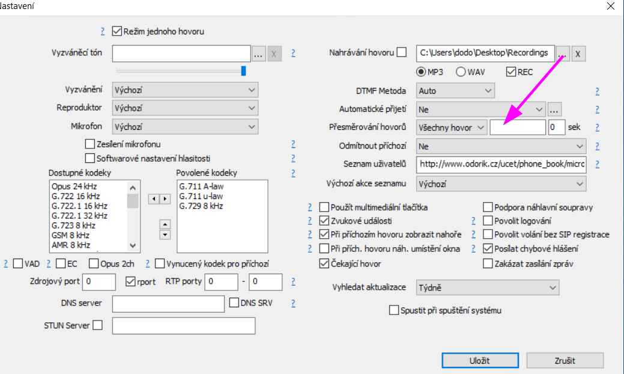Select WAV recording format
The width and height of the screenshot is (624, 374).
tap(461, 72)
